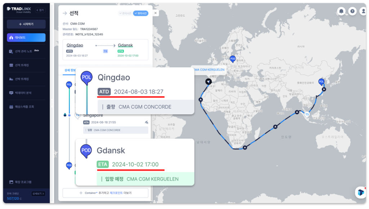Click the POD pin on the map
Screen dimensions: 369x209
pos(233,59)
